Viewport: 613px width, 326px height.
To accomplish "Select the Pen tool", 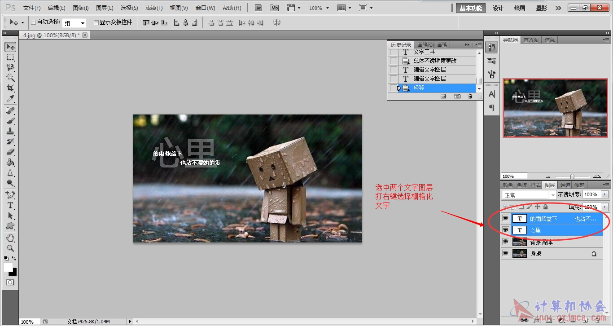I will [10, 195].
